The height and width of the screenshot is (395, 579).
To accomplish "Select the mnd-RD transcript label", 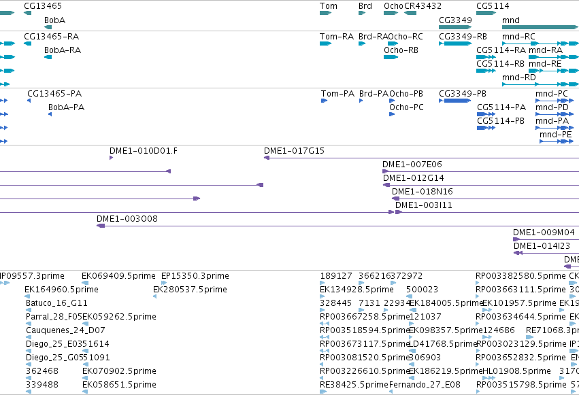I will point(519,78).
